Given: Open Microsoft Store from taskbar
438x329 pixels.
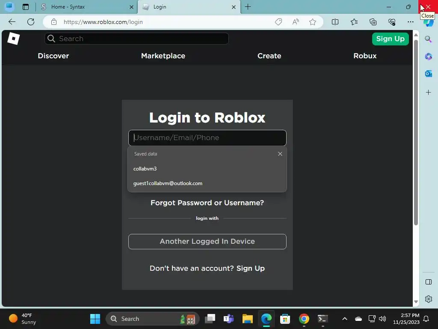Looking at the screenshot, I should 285,319.
